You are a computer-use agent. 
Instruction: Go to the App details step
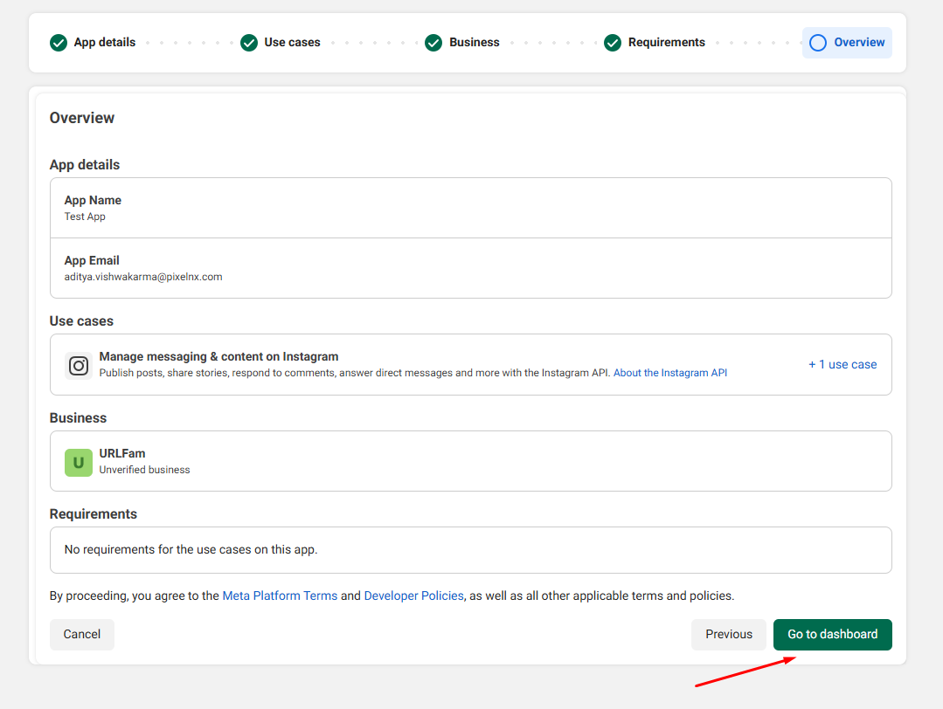105,43
